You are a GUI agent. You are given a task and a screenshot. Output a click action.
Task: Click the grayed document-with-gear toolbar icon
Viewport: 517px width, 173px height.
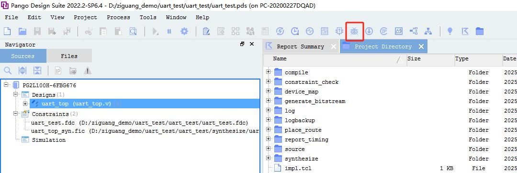click(221, 31)
